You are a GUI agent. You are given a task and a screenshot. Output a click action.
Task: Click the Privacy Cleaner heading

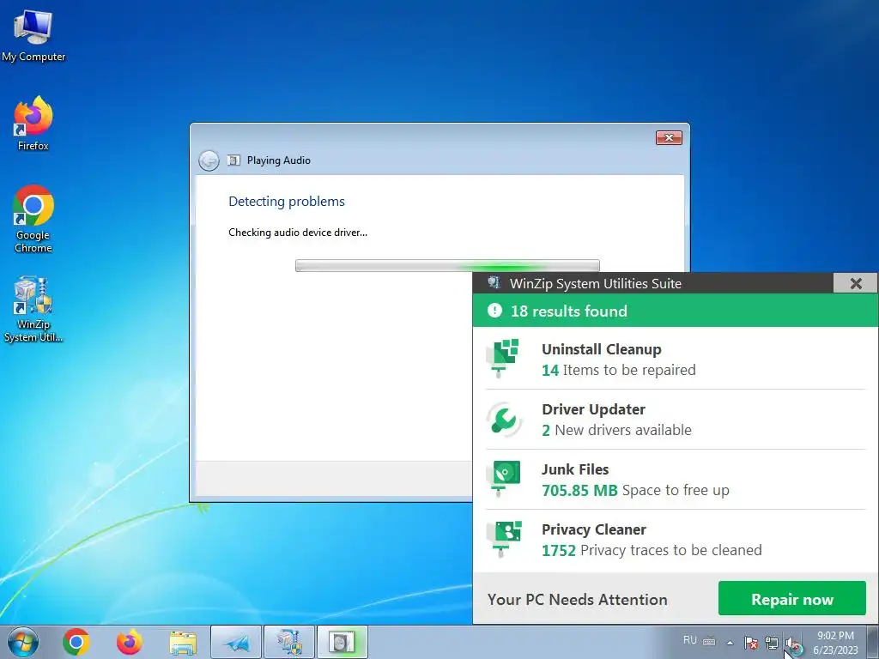(x=594, y=529)
